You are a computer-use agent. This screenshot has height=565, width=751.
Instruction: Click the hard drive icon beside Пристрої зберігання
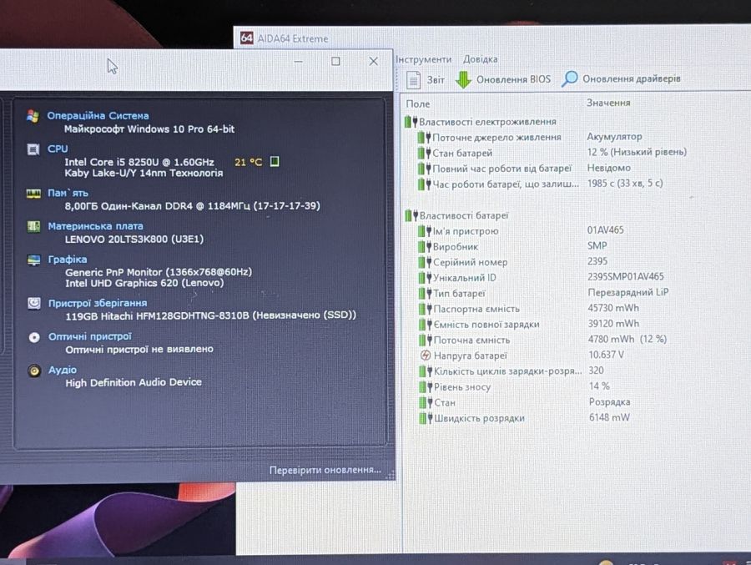pos(34,303)
